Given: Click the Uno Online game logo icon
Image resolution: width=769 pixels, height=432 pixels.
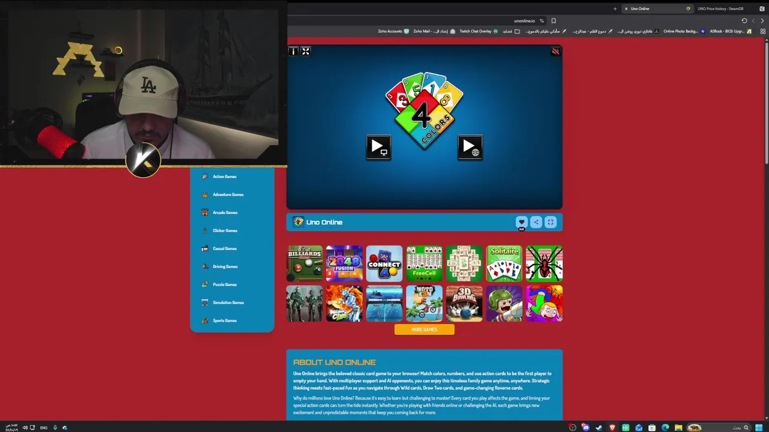Looking at the screenshot, I should [x=298, y=222].
